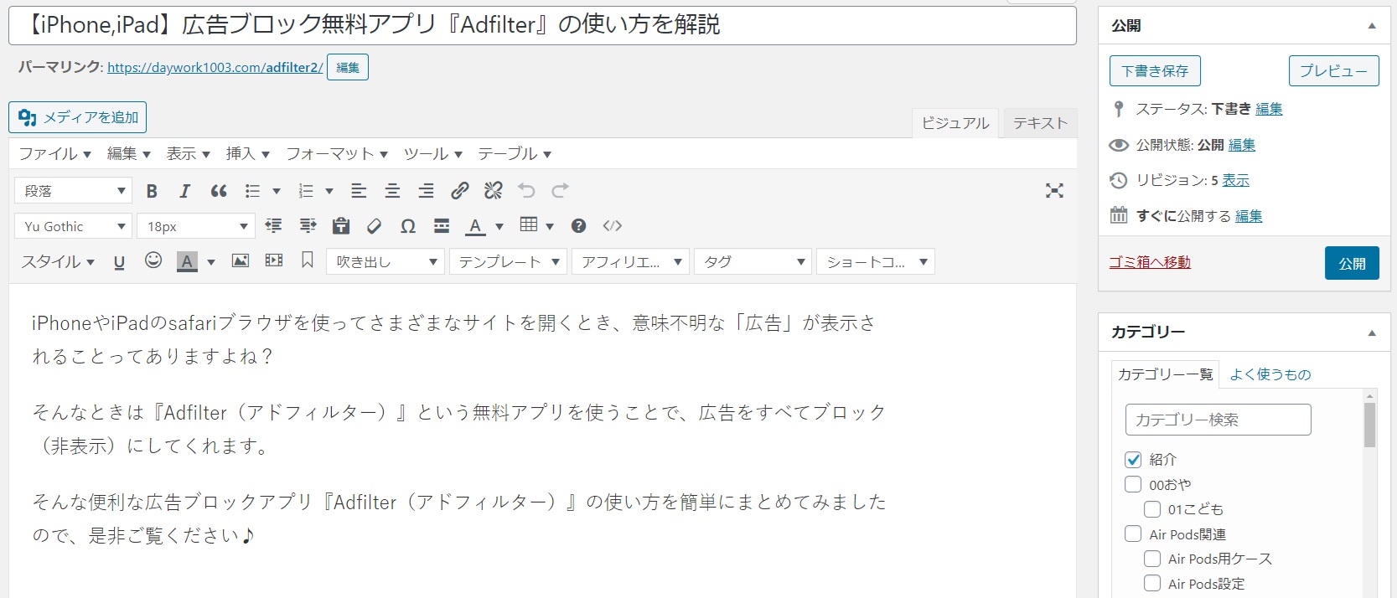Image resolution: width=1397 pixels, height=598 pixels.
Task: Open the emoticon picker
Action: pyautogui.click(x=153, y=261)
